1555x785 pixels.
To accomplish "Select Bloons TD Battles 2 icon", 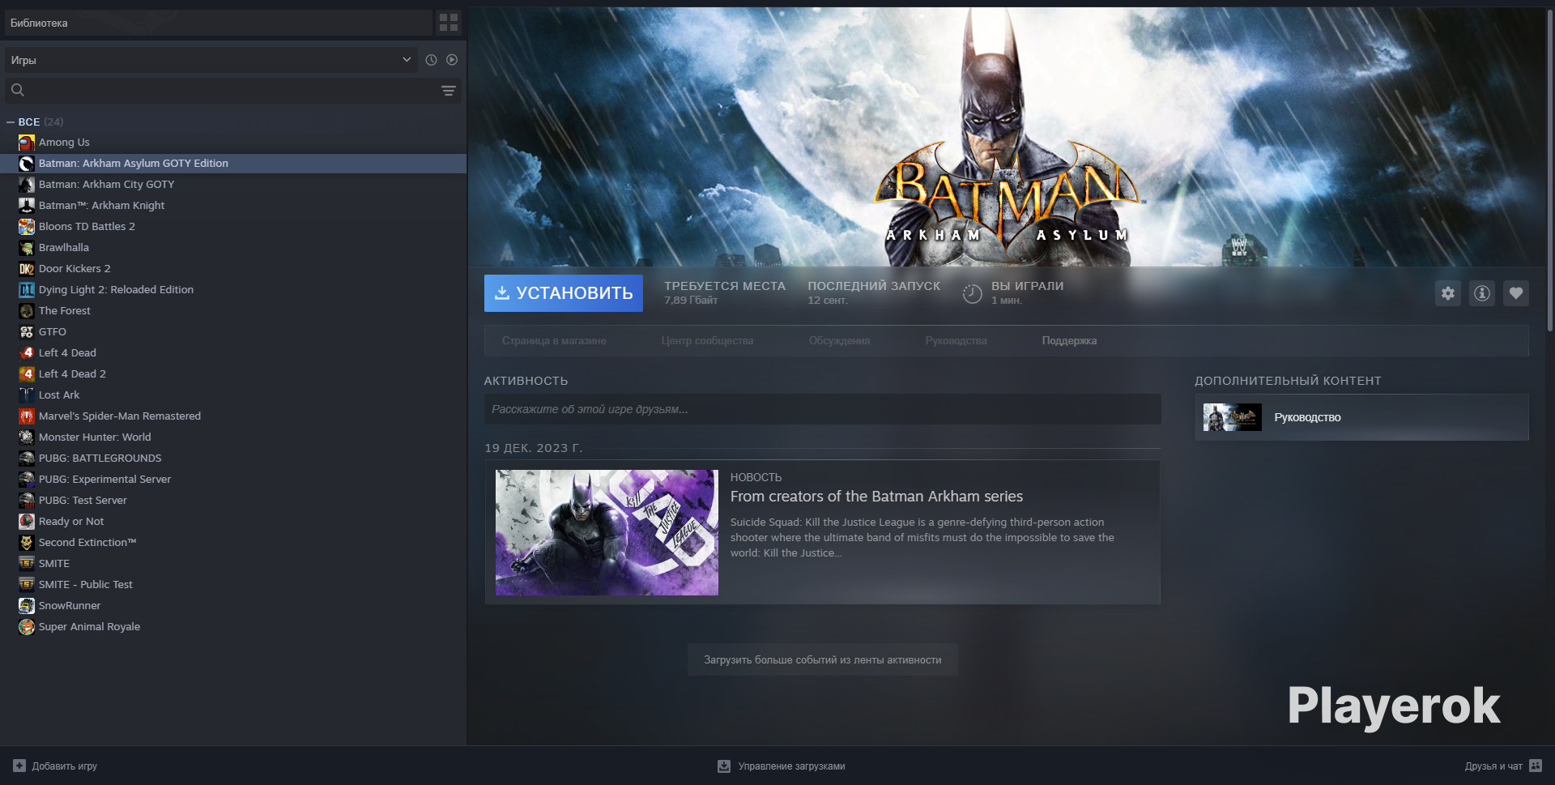I will click(27, 227).
